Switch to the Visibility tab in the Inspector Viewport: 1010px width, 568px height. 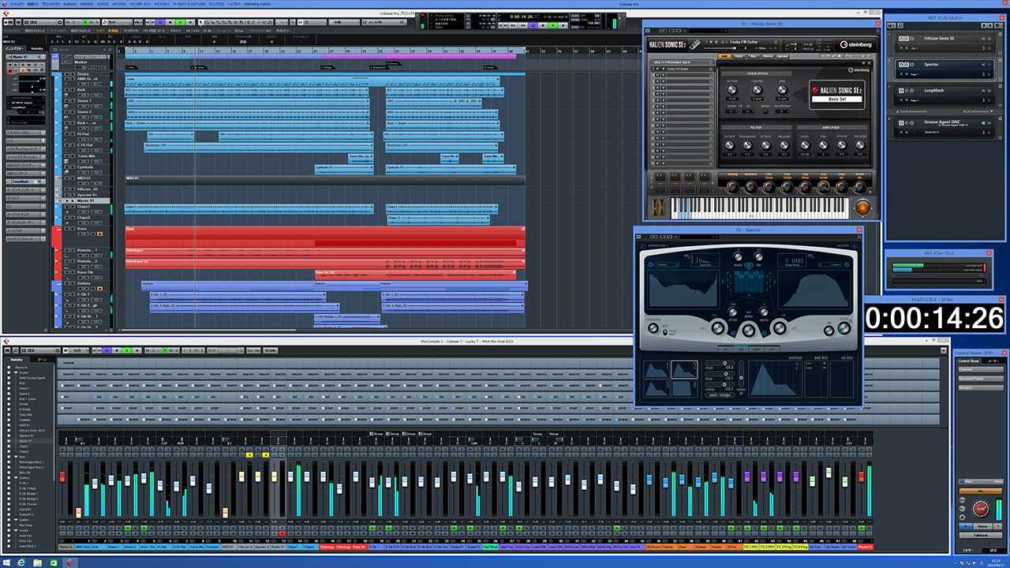pyautogui.click(x=37, y=49)
